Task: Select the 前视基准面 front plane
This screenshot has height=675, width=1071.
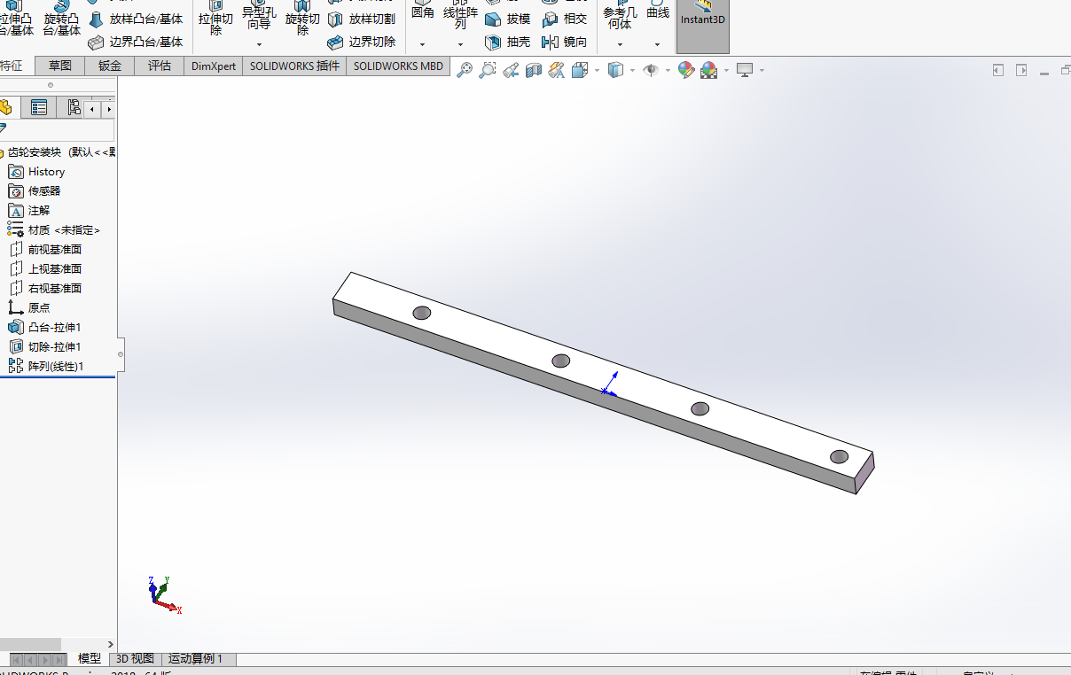Action: (45, 250)
